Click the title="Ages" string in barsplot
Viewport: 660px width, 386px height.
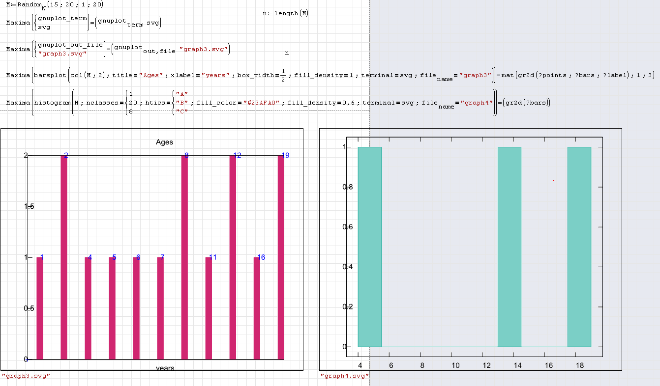point(150,75)
